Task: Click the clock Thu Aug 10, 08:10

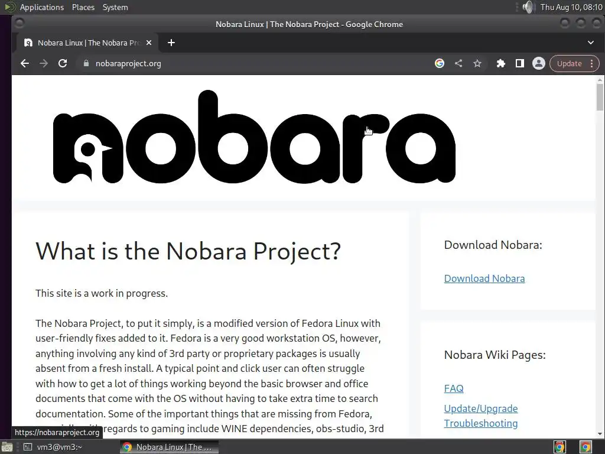Action: point(571,7)
